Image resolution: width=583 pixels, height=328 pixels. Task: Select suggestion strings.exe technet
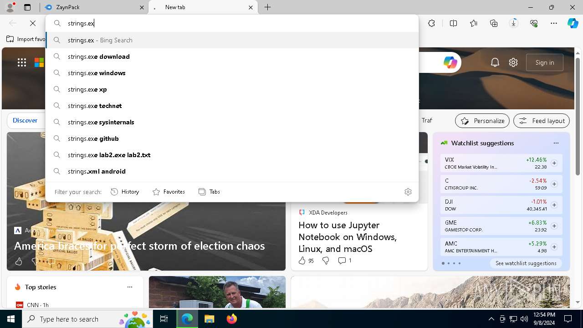coord(232,106)
